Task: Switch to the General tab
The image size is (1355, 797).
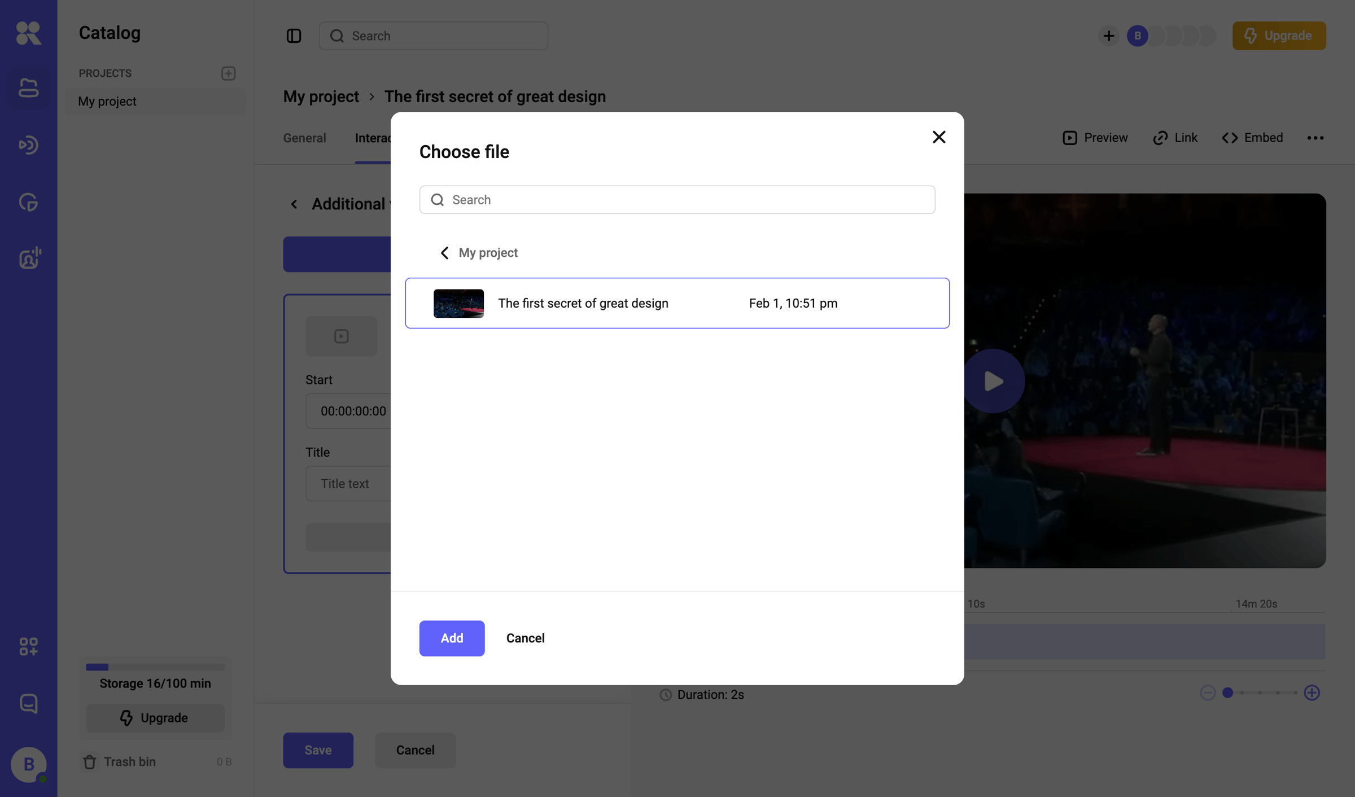Action: (305, 138)
